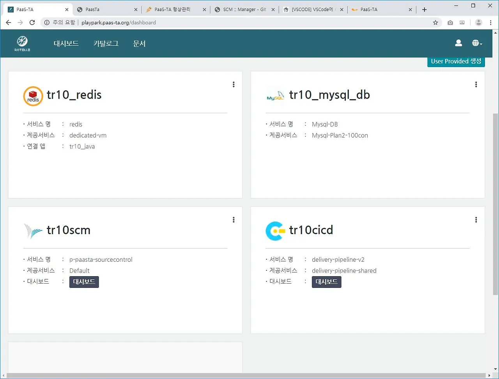This screenshot has width=499, height=379.
Task: Open the 카탈로그 menu item
Action: pos(106,44)
